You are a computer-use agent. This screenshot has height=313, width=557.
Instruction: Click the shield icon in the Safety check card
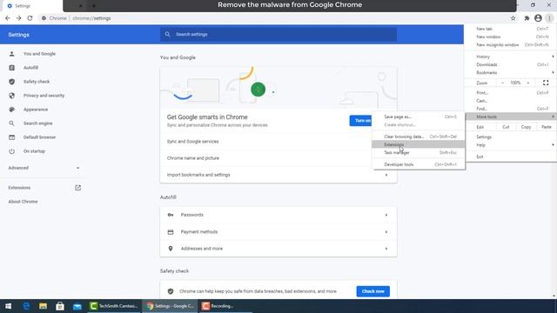171,291
